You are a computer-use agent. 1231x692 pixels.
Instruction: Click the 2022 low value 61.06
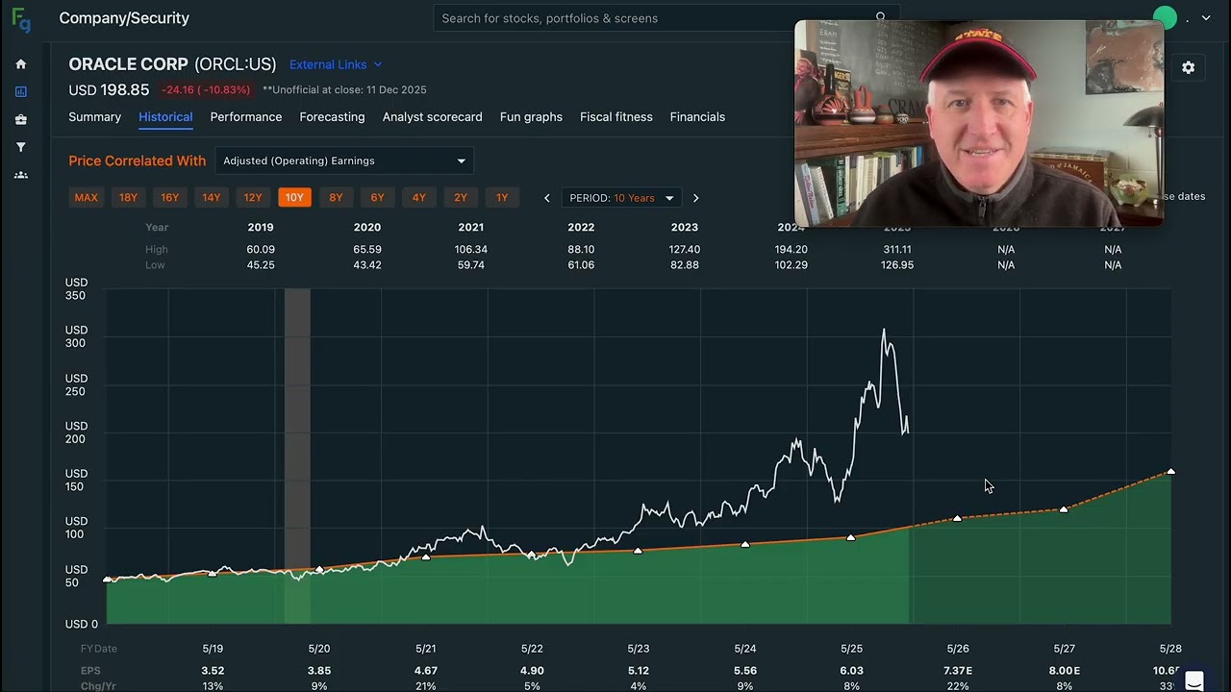tap(581, 265)
